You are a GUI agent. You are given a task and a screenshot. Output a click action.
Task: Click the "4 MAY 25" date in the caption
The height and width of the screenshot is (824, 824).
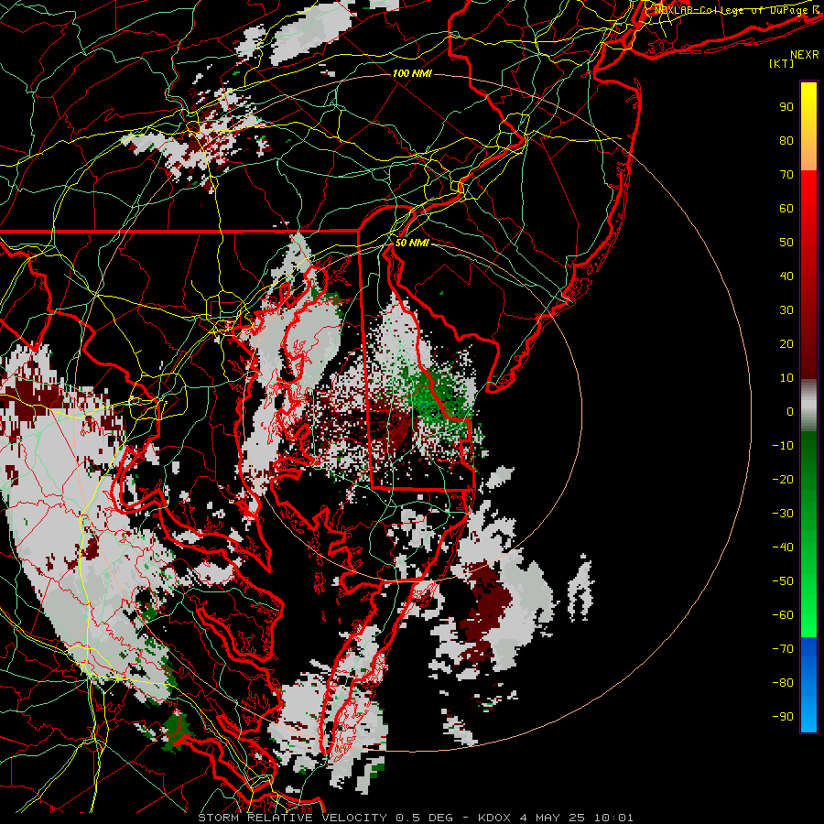coord(553,818)
